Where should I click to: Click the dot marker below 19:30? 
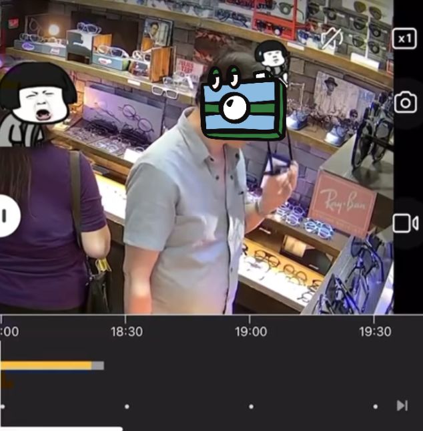(x=375, y=406)
